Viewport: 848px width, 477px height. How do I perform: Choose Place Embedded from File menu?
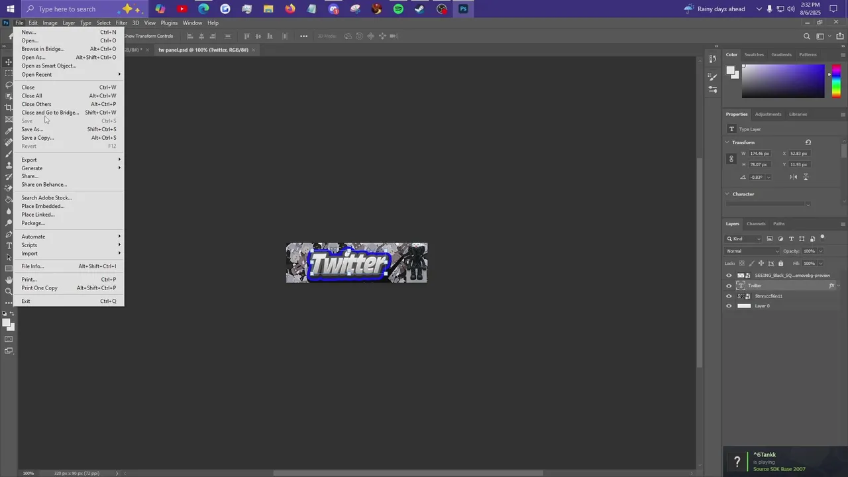tap(70, 206)
